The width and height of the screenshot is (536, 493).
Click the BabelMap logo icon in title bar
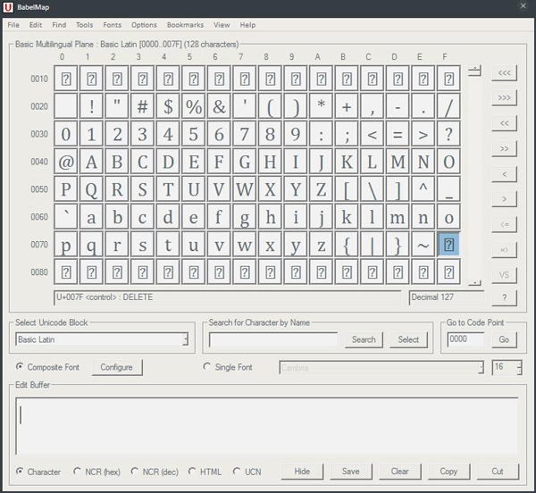(x=8, y=7)
